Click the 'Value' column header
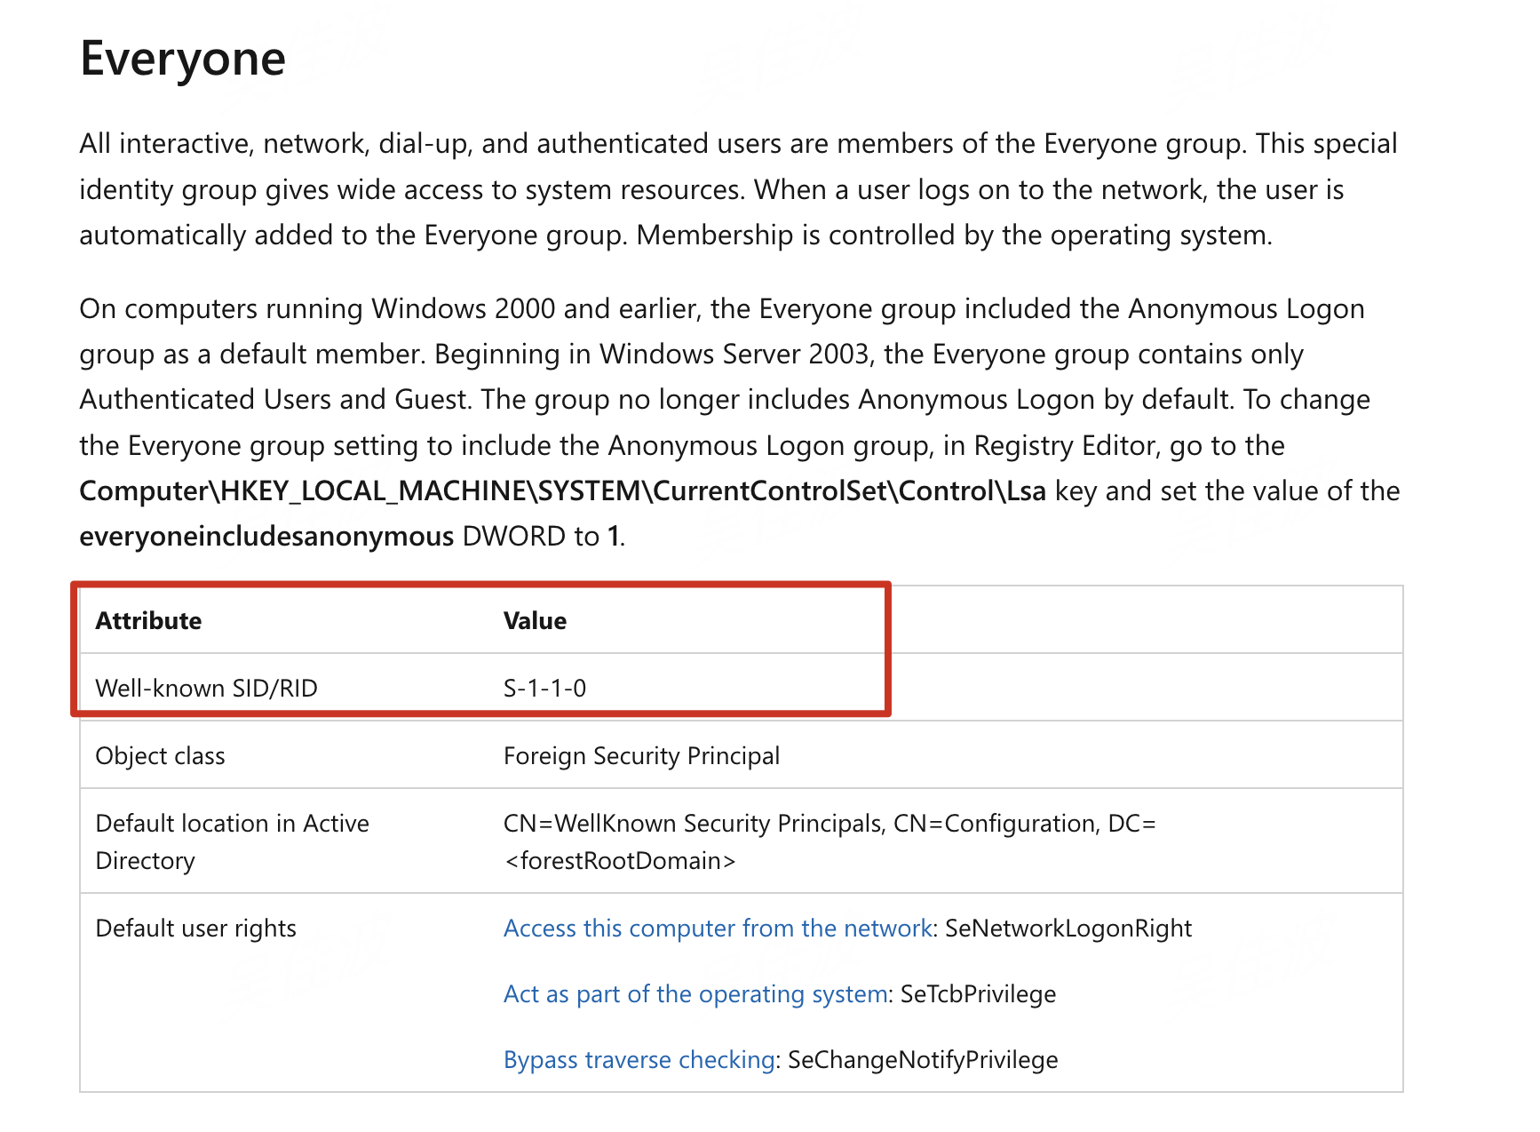 coord(535,620)
